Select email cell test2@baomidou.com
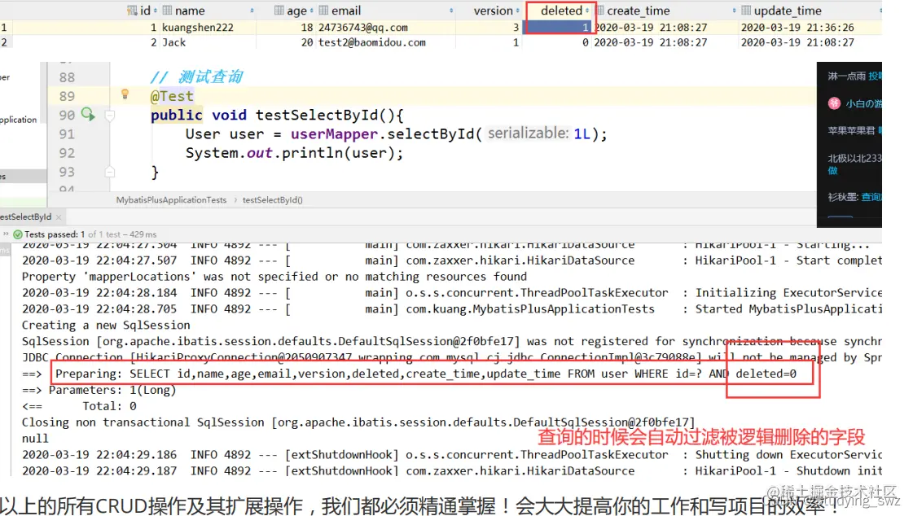The width and height of the screenshot is (913, 516). (371, 42)
